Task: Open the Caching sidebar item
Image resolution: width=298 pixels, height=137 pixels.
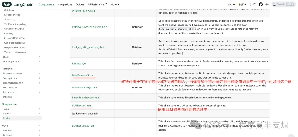Action: (x=9, y=33)
